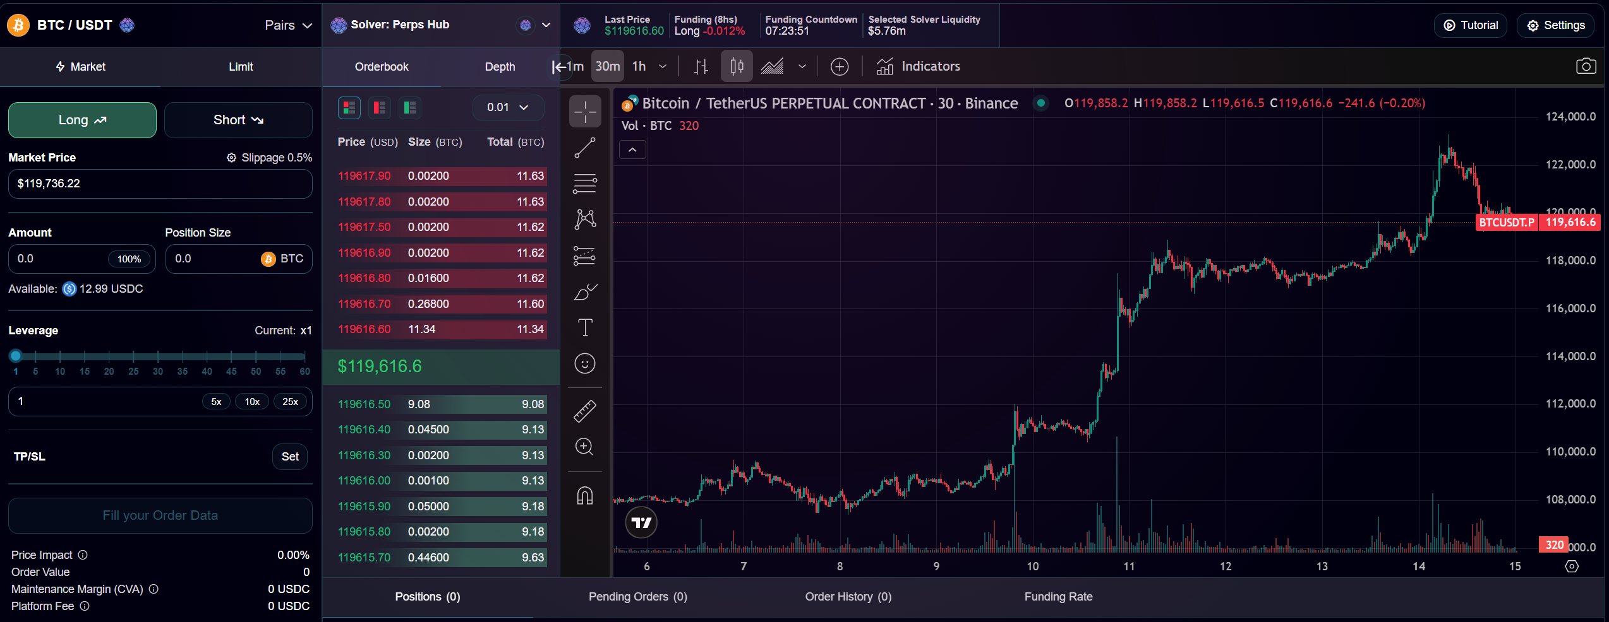Set leverage to 25x

291,401
